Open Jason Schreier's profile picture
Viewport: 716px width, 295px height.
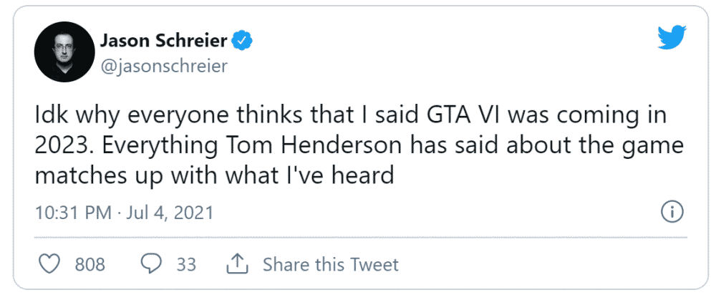pos(64,52)
